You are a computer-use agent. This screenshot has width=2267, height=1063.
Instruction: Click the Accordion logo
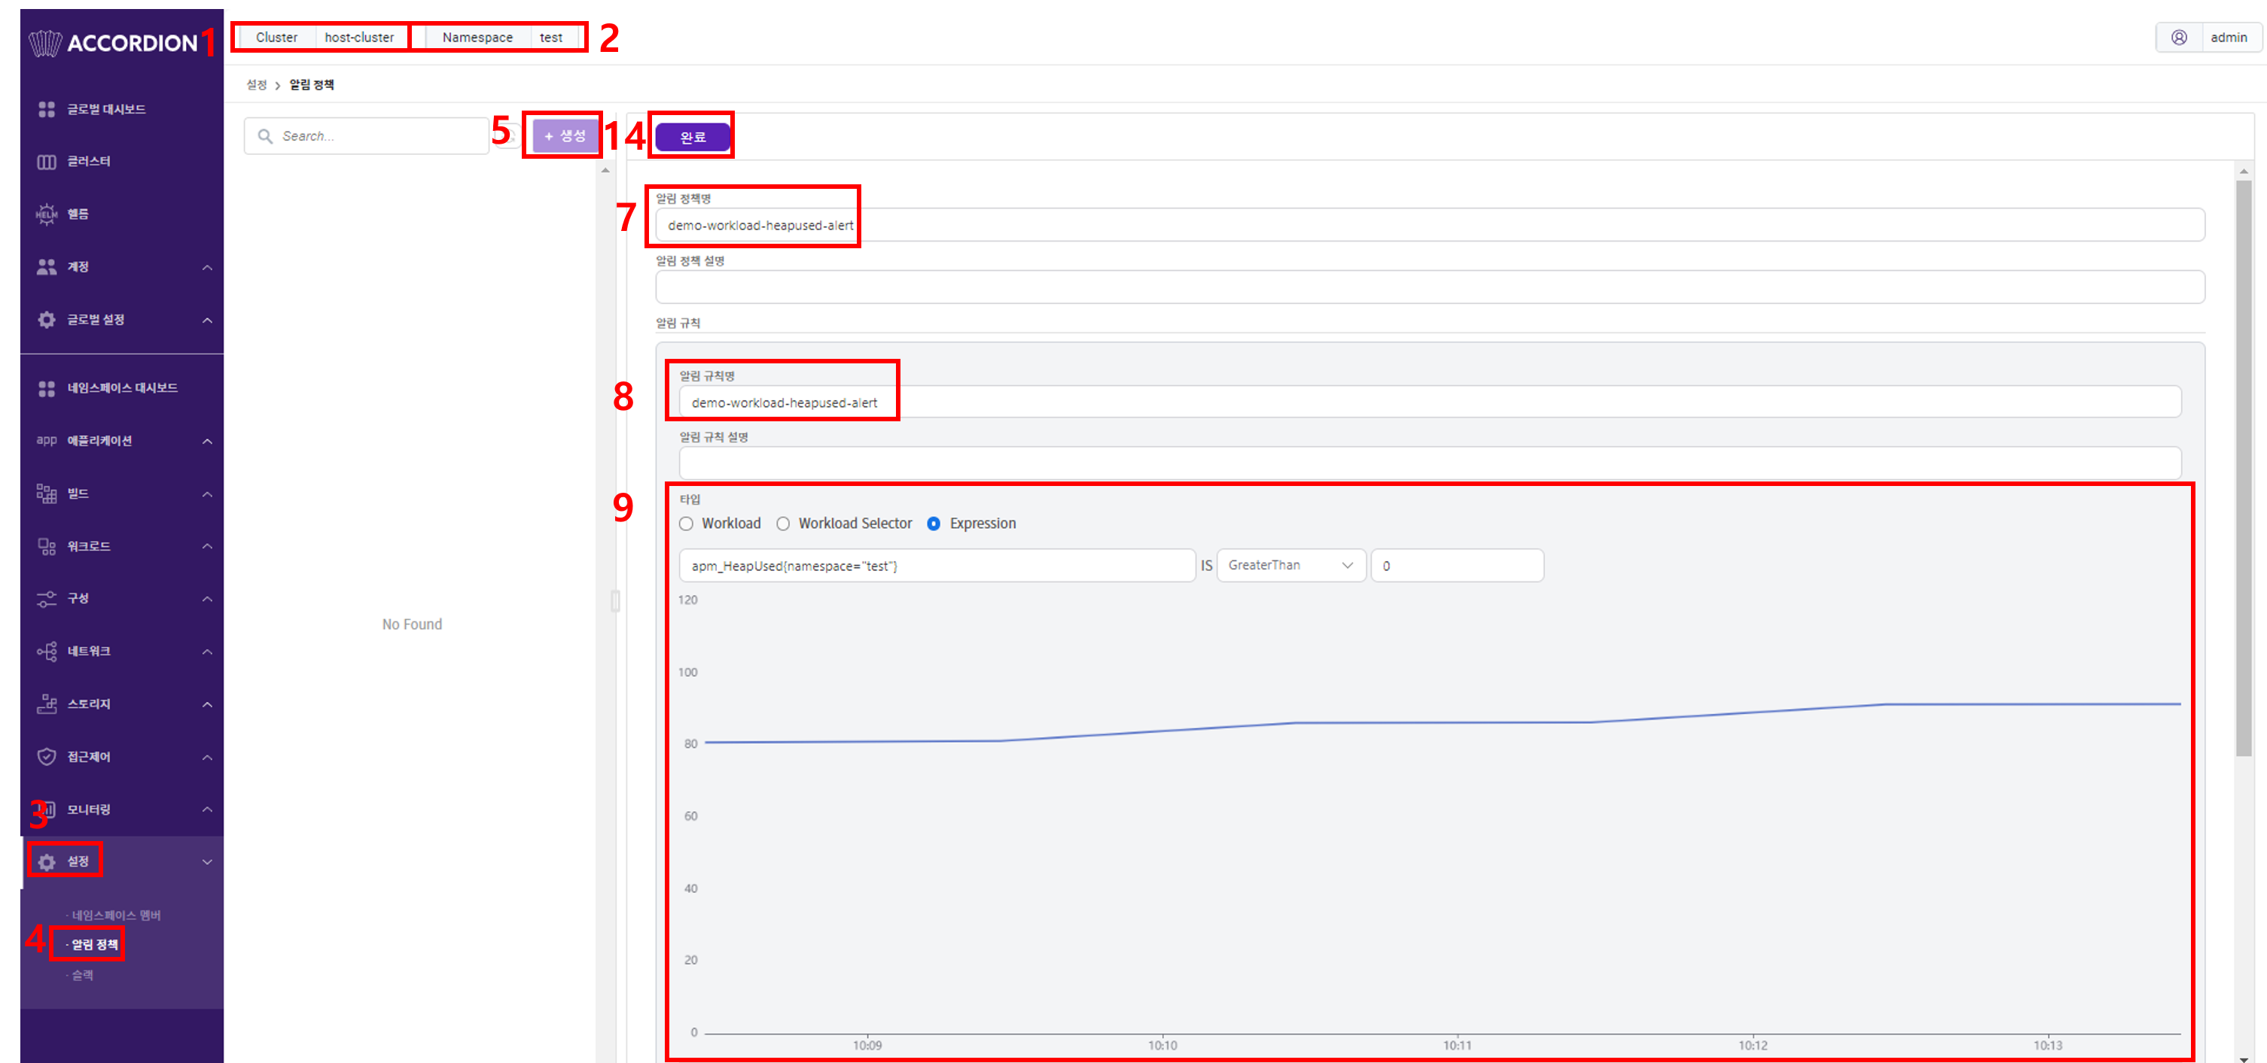click(x=113, y=42)
